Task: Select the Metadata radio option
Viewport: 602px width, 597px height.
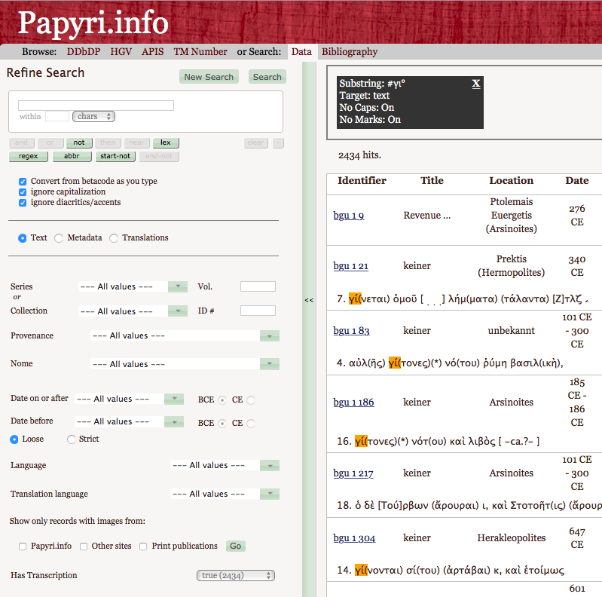Action: pyautogui.click(x=58, y=238)
